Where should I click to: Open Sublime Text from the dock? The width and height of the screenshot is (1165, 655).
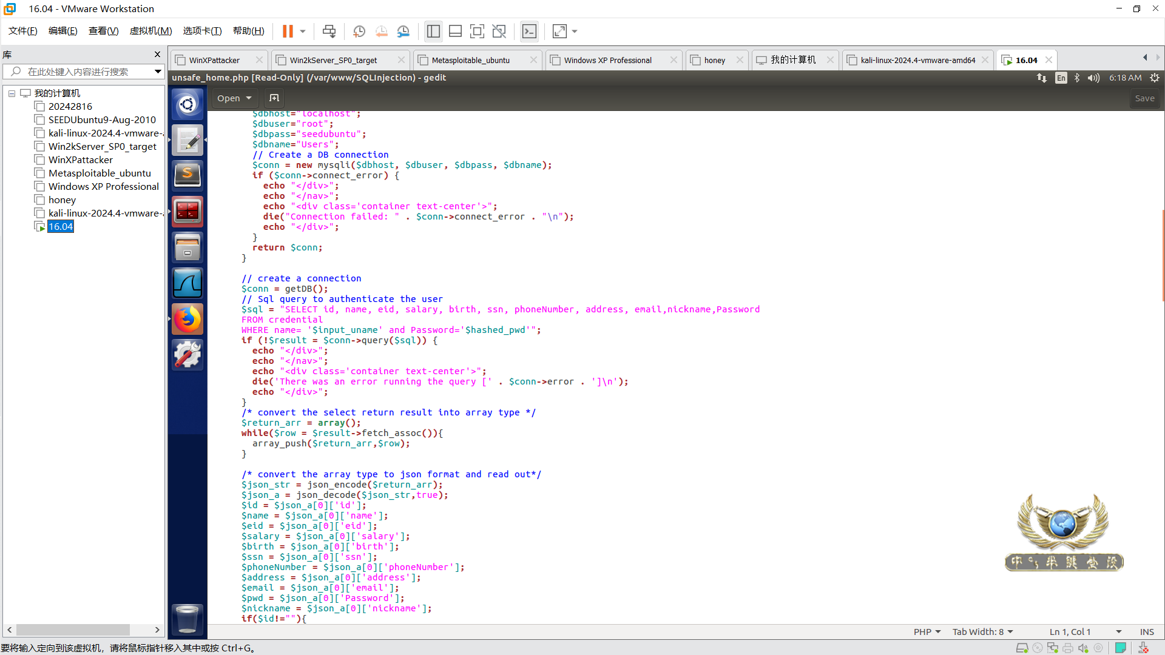[x=187, y=176]
